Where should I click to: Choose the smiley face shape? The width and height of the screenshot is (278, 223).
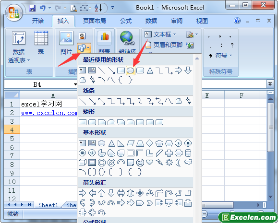140,162
